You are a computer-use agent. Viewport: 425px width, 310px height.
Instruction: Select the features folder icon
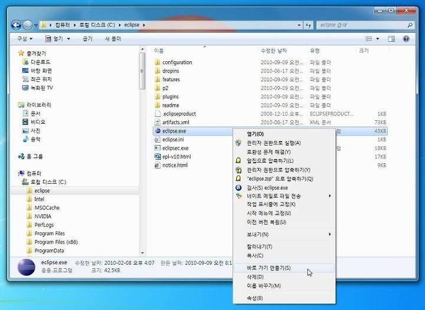(x=158, y=80)
